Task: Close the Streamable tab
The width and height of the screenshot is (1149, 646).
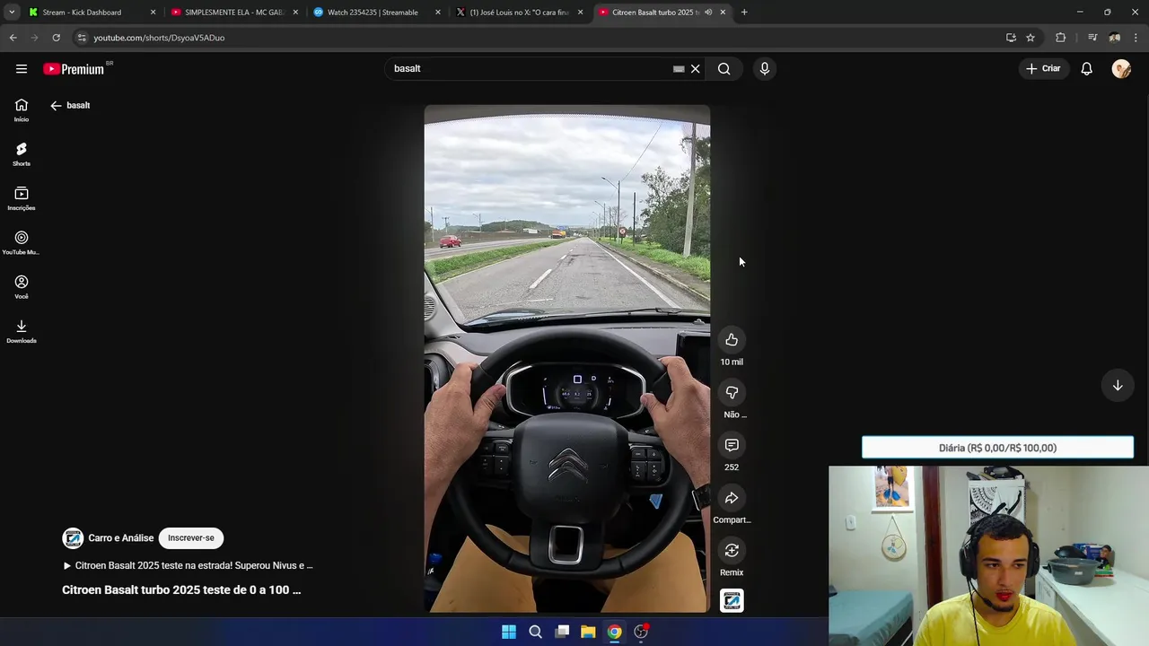Action: point(438,13)
